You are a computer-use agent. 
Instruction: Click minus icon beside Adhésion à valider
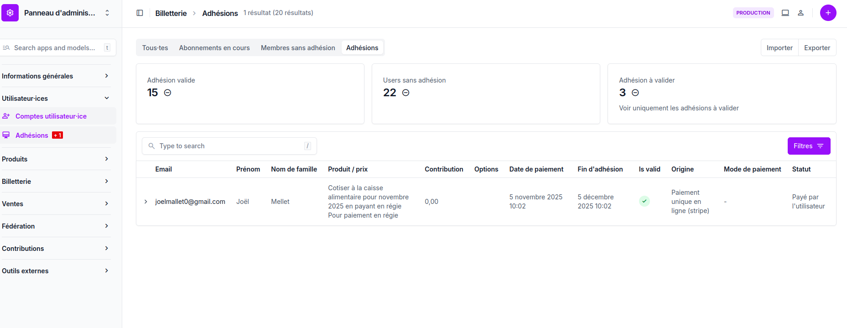pyautogui.click(x=635, y=93)
